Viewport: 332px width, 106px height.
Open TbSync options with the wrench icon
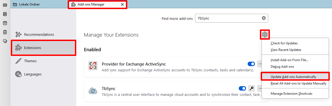click(x=251, y=88)
